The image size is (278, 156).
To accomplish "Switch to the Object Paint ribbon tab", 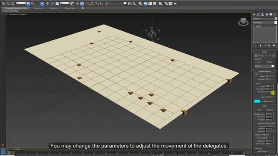I will click(69, 8).
